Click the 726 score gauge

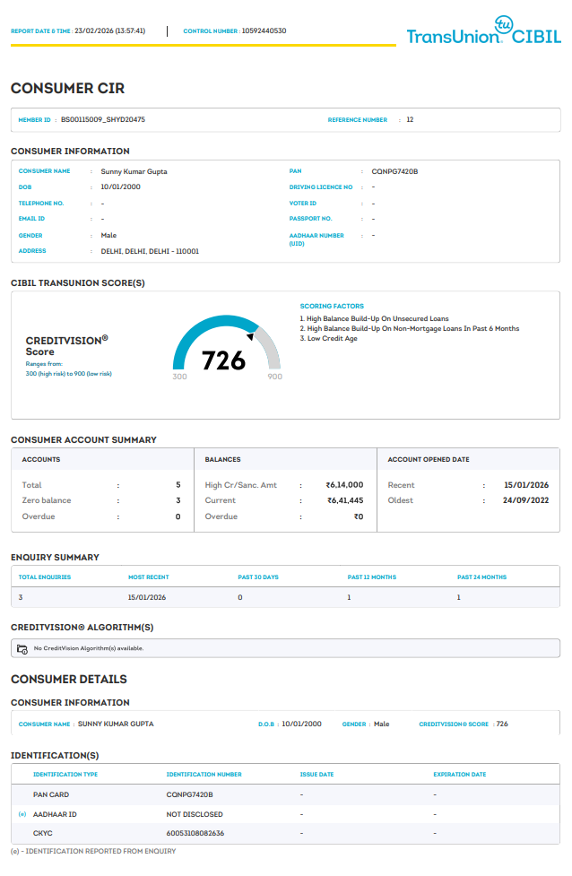(x=227, y=349)
